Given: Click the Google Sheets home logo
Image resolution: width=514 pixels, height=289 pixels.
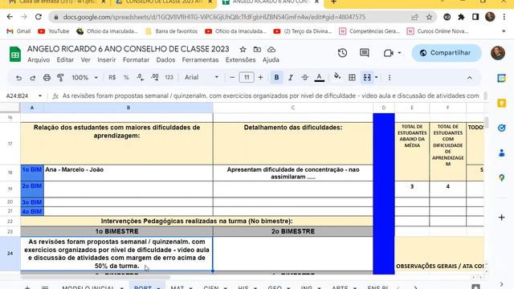Looking at the screenshot, I should pos(15,54).
